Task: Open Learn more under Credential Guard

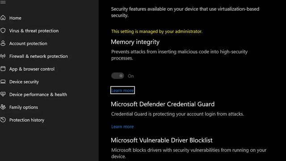Action: (x=122, y=127)
